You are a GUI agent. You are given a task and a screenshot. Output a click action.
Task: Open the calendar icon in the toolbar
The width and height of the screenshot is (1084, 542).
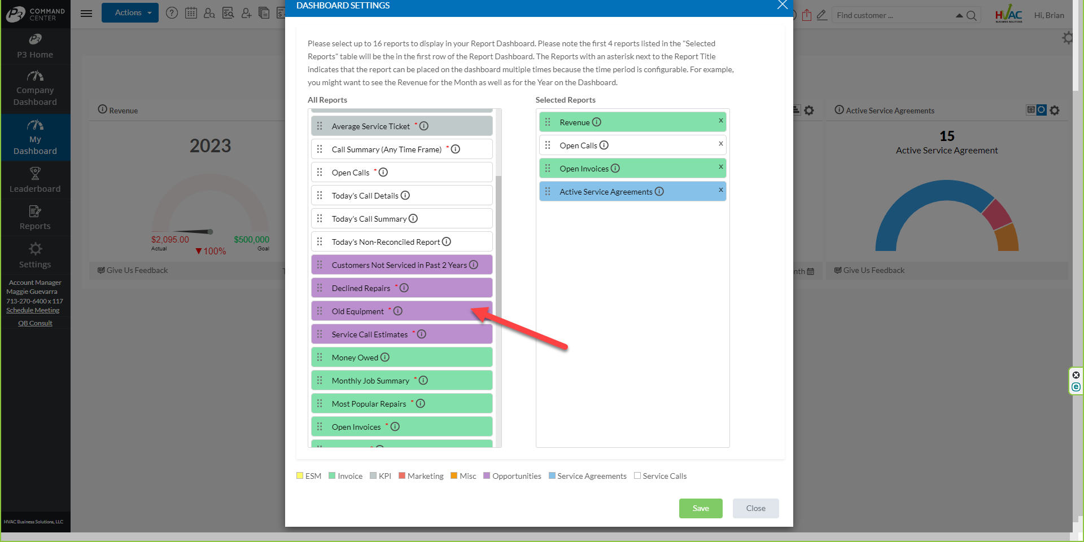coord(191,12)
